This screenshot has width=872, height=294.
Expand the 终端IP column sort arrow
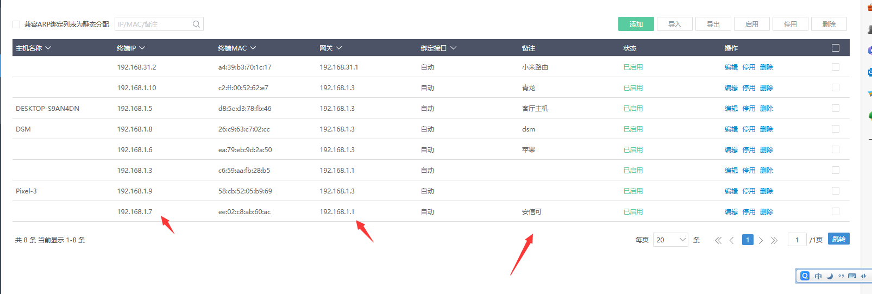pos(142,48)
